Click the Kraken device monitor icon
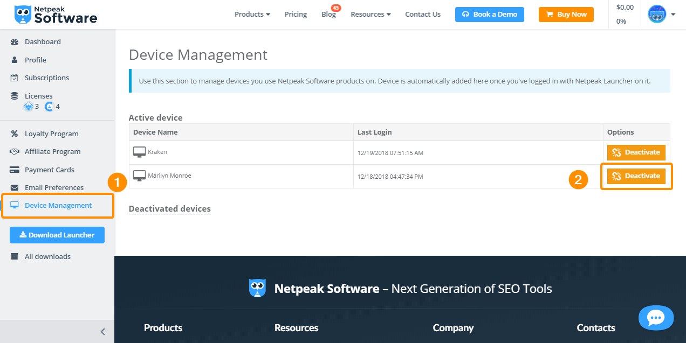This screenshot has width=686, height=343. click(139, 152)
